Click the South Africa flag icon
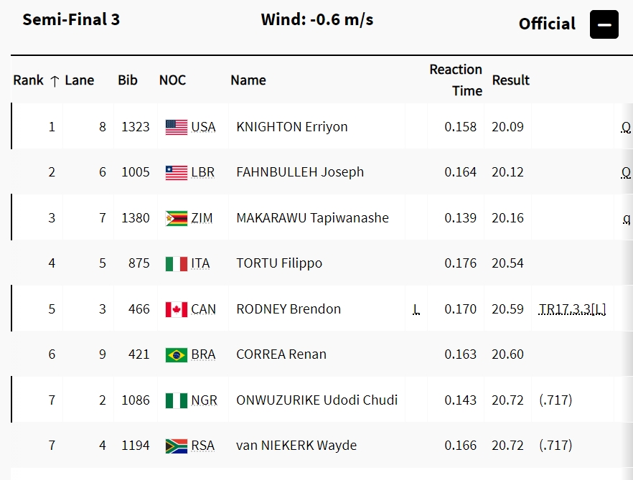Image resolution: width=633 pixels, height=480 pixels. 176,446
